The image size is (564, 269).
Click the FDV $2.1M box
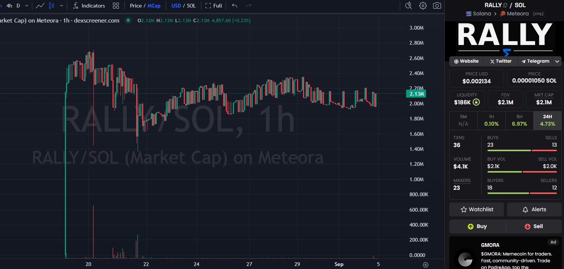(505, 99)
